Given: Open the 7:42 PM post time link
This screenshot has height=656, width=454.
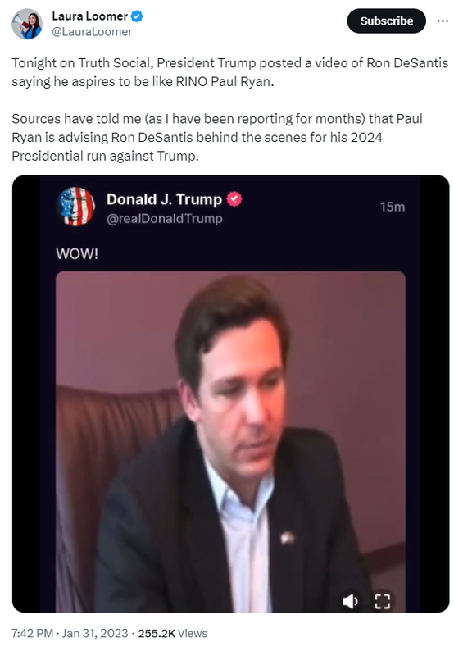Looking at the screenshot, I should [x=32, y=633].
